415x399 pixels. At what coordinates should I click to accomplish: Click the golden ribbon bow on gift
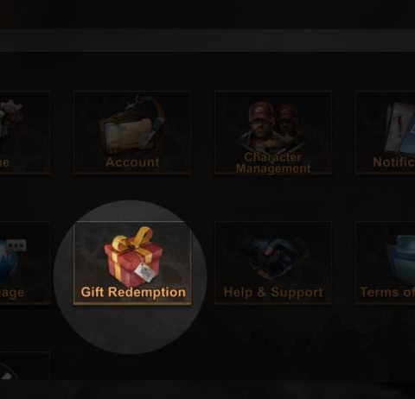tap(132, 239)
